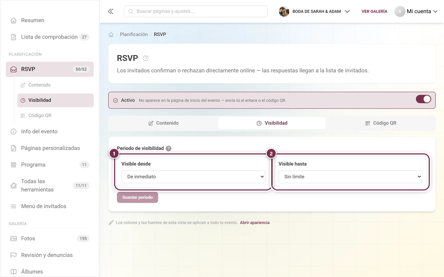This screenshot has height=277, width=444.
Task: Click the puzzle icon for Todas las herramientas
Action: click(14, 186)
